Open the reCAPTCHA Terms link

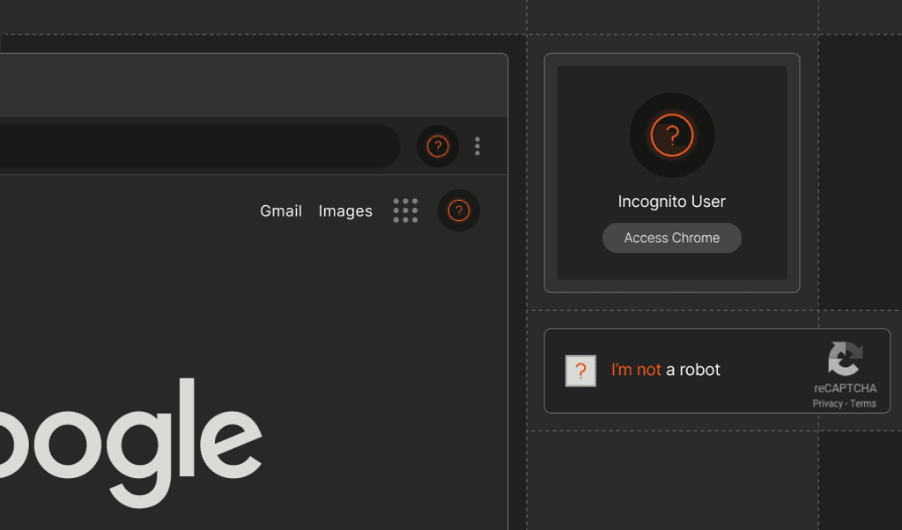tap(863, 403)
